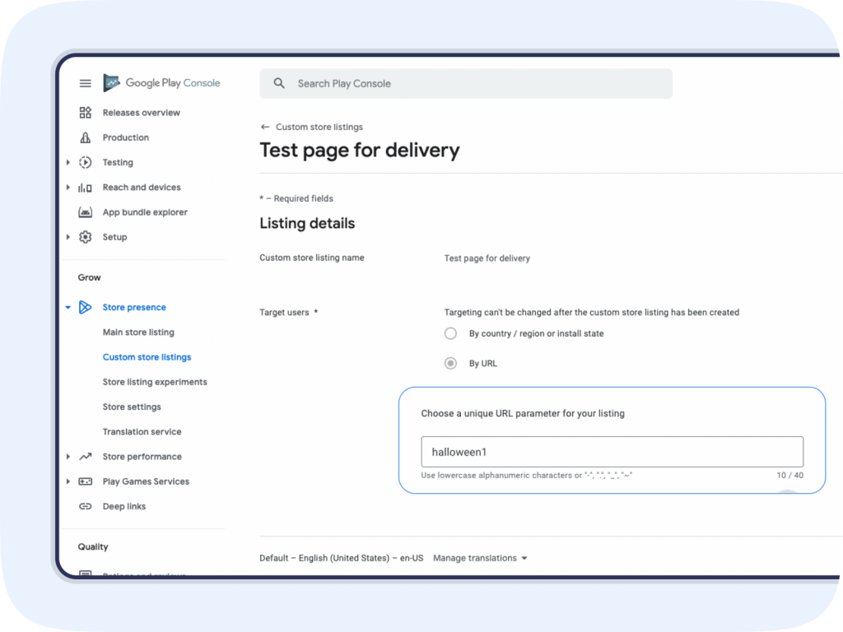
Task: Click the Production icon in sidebar
Action: coord(85,137)
